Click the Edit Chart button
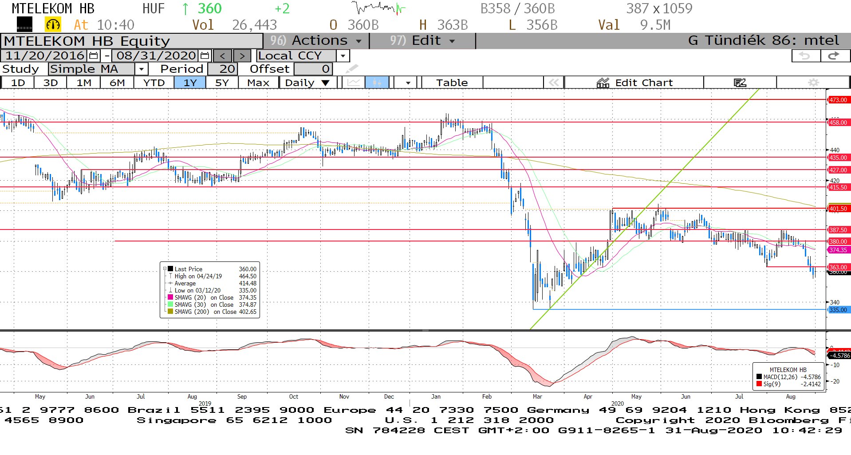851x455 pixels. (x=634, y=83)
